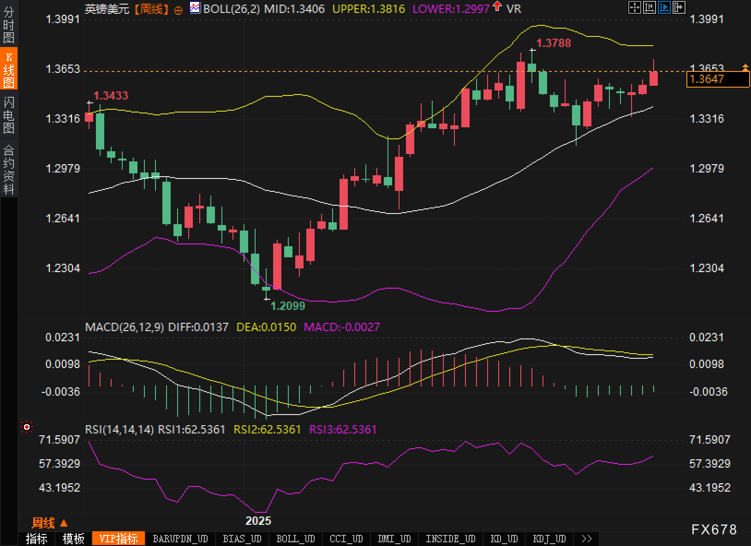
Task: Expand more indicators with >> button
Action: click(586, 539)
